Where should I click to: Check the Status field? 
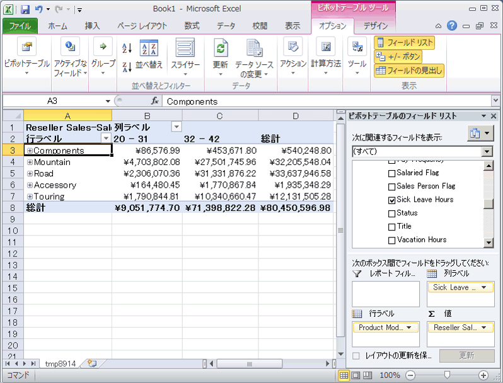[x=391, y=214]
